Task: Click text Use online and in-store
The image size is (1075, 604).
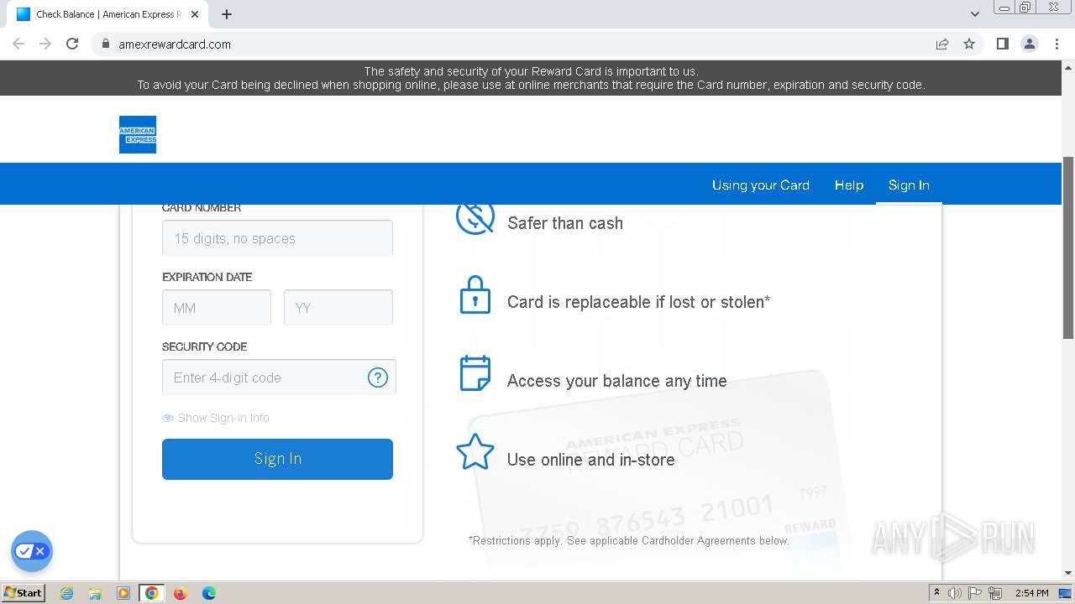Action: (x=591, y=460)
